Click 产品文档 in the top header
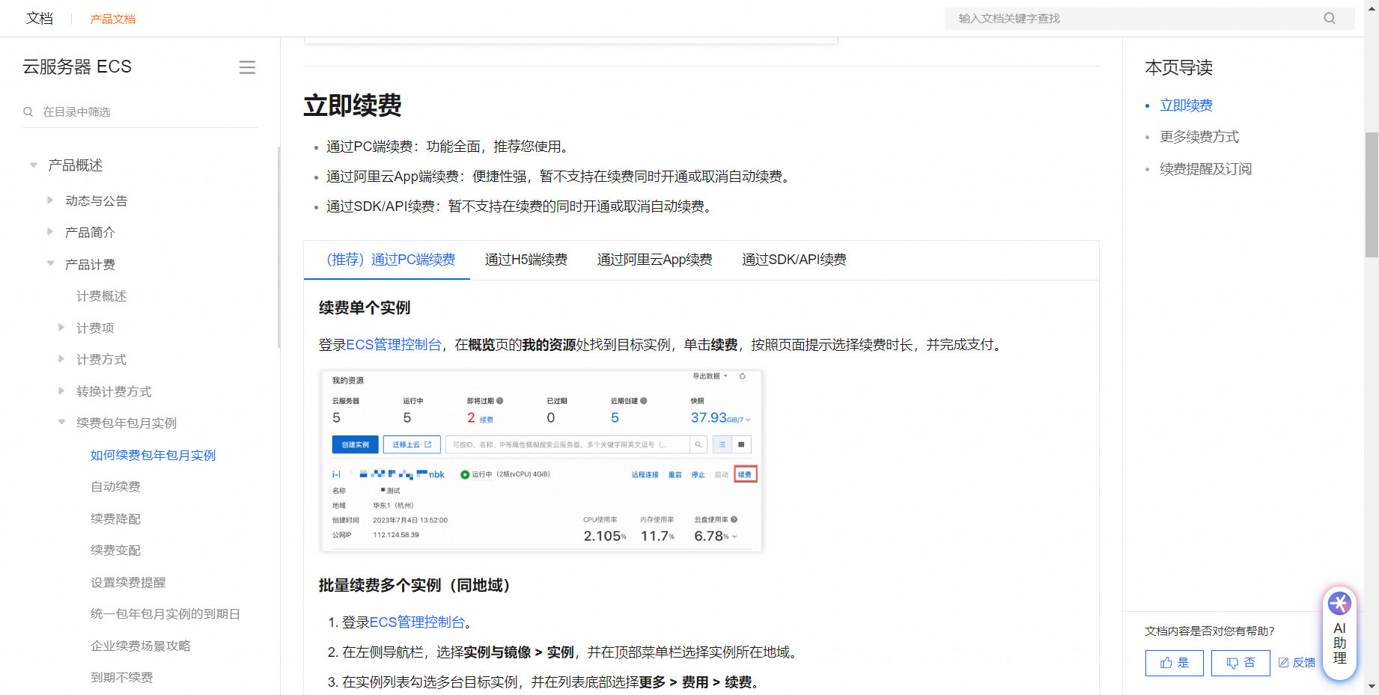1379x695 pixels. (x=113, y=19)
